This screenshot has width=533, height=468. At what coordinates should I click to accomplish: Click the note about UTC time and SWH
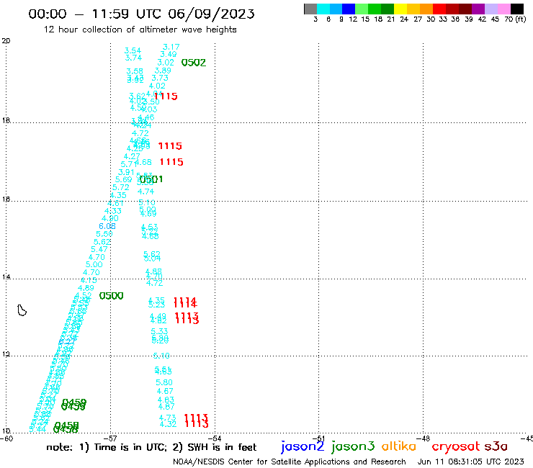click(151, 447)
